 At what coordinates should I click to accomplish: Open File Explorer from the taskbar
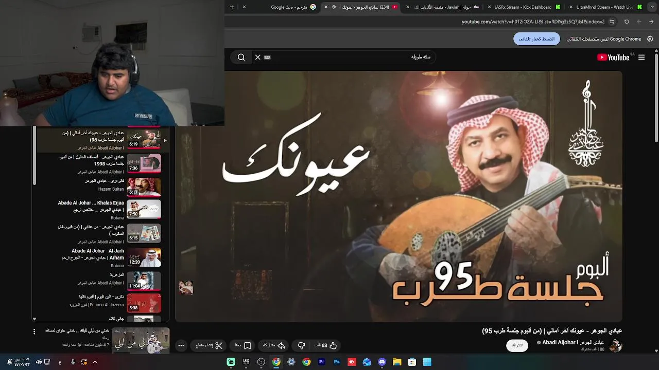pyautogui.click(x=397, y=362)
